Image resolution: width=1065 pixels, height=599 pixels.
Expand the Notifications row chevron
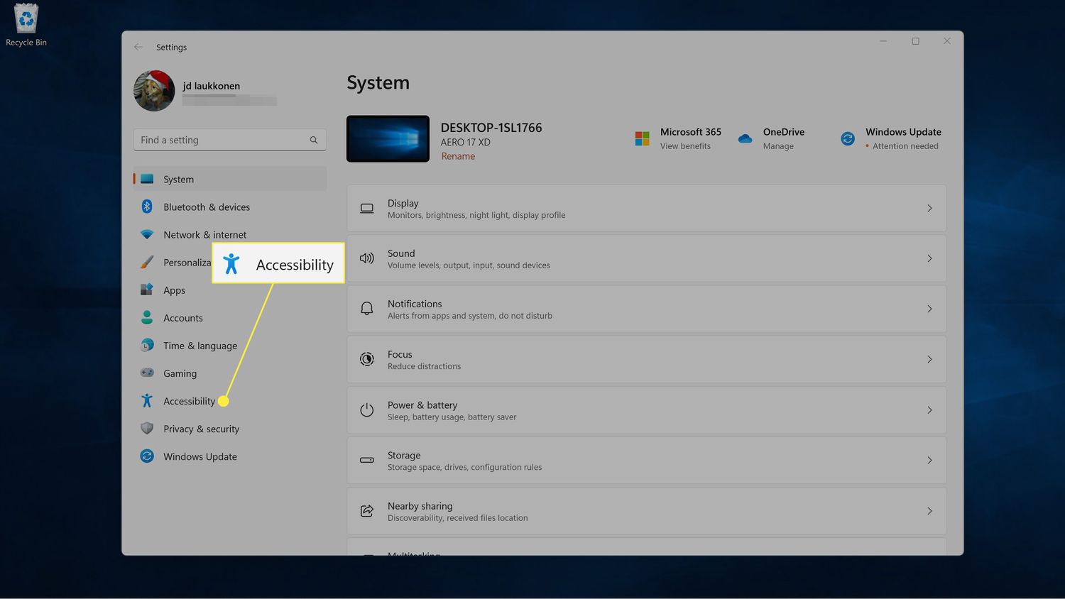(929, 309)
